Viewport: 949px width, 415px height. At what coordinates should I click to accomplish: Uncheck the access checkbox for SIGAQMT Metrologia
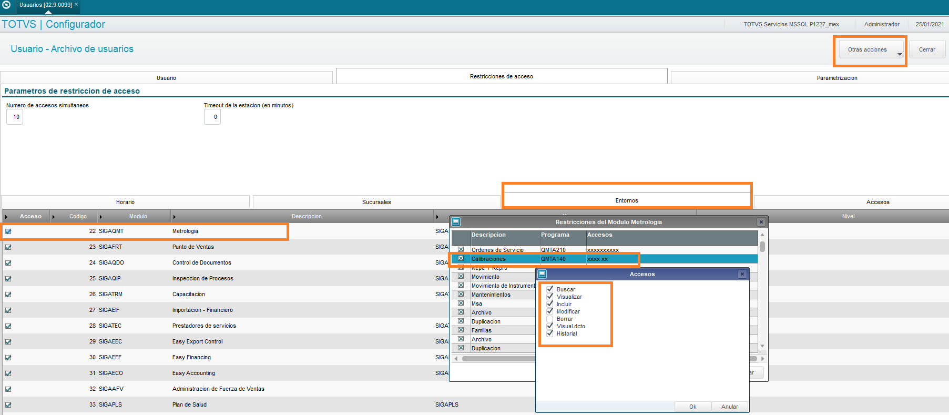coord(8,231)
